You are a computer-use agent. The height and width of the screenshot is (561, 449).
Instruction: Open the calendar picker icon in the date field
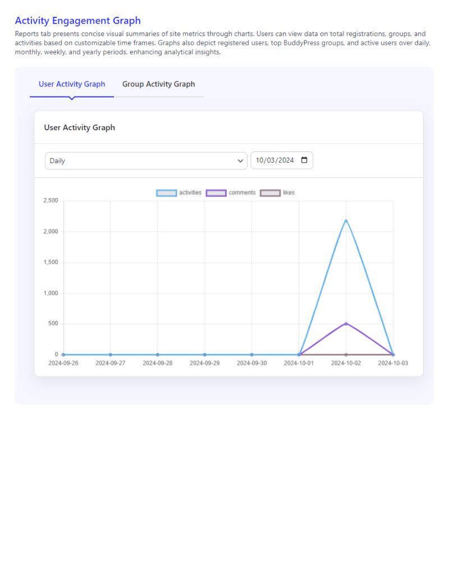click(304, 160)
